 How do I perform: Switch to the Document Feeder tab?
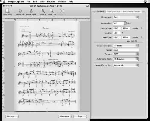click(131, 11)
